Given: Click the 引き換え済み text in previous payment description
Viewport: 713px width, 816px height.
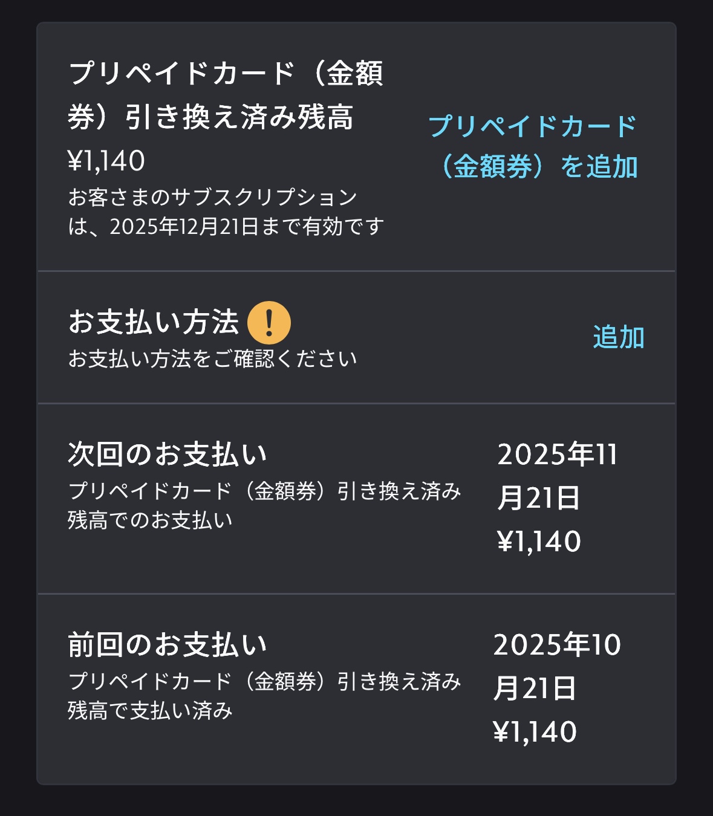Looking at the screenshot, I should coord(399,682).
